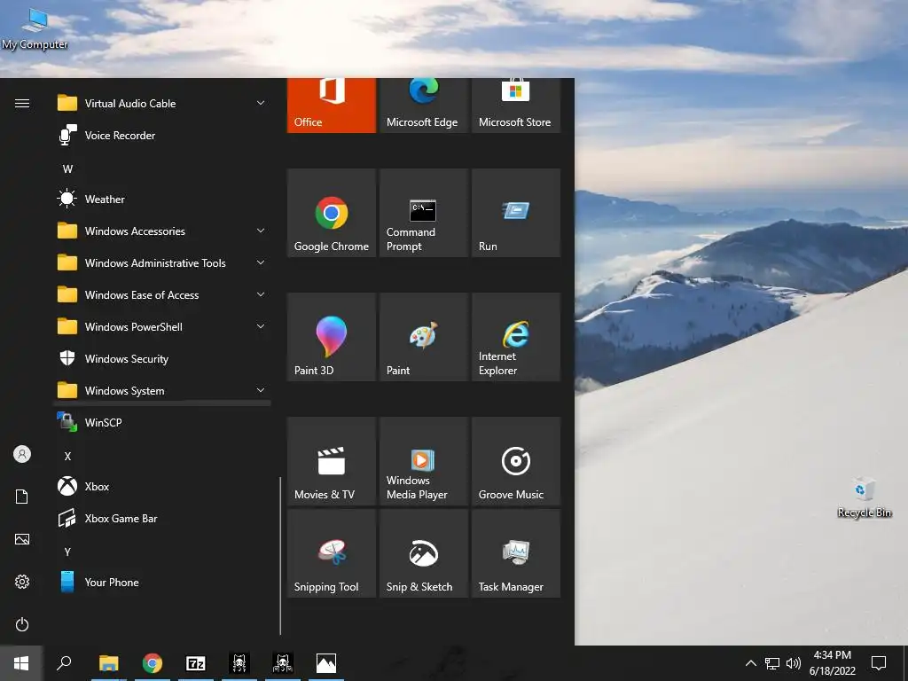Open Xbox Game Bar

pos(161,518)
